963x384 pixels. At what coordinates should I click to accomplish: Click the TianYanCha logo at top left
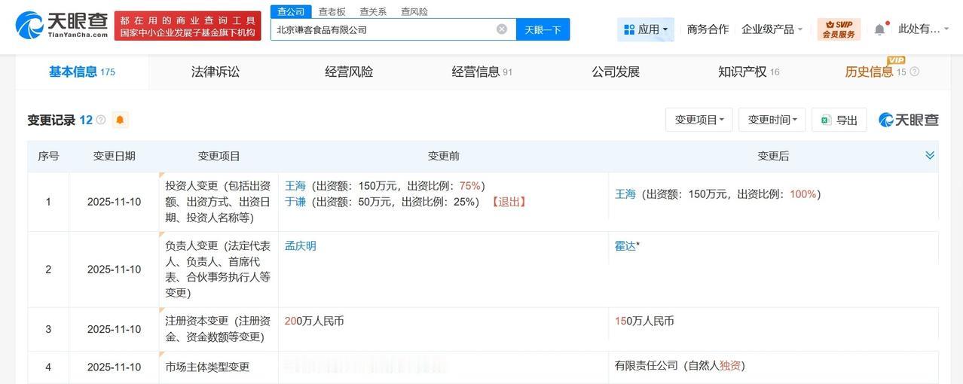tap(62, 25)
